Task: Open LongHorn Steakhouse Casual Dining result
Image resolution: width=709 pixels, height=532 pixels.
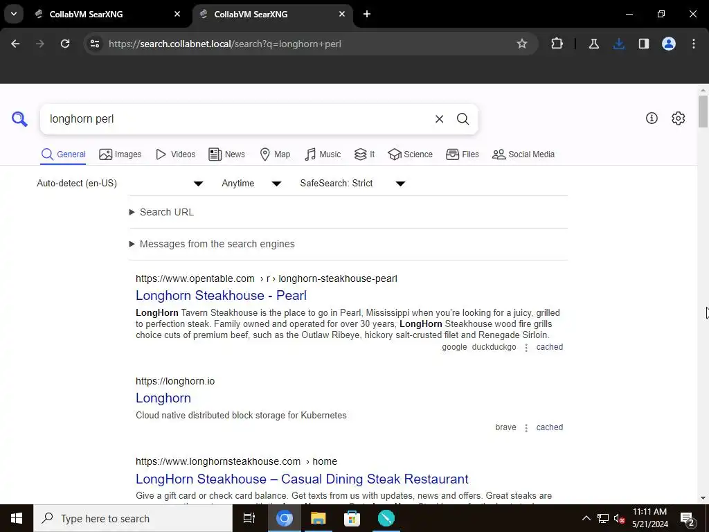Action: coord(302,479)
